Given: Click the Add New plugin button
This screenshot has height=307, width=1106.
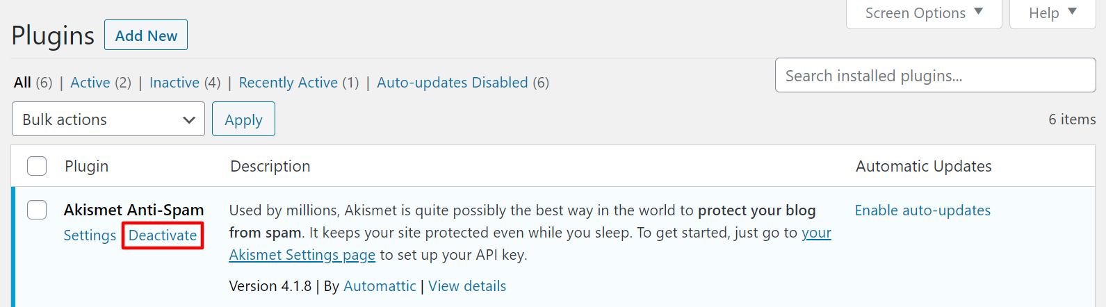Looking at the screenshot, I should pyautogui.click(x=146, y=35).
